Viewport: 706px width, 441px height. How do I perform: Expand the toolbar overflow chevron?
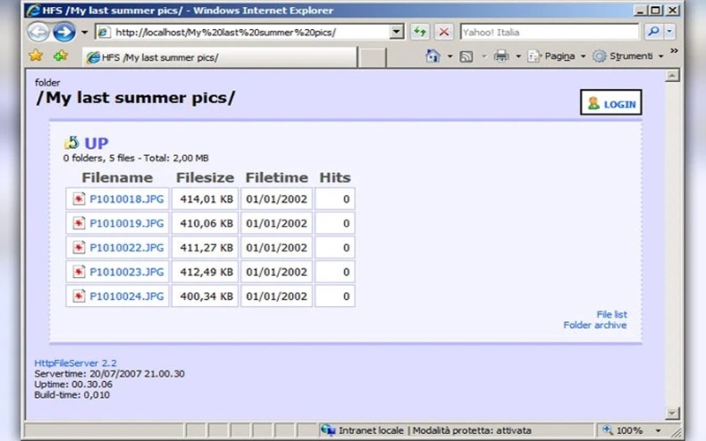pos(673,51)
